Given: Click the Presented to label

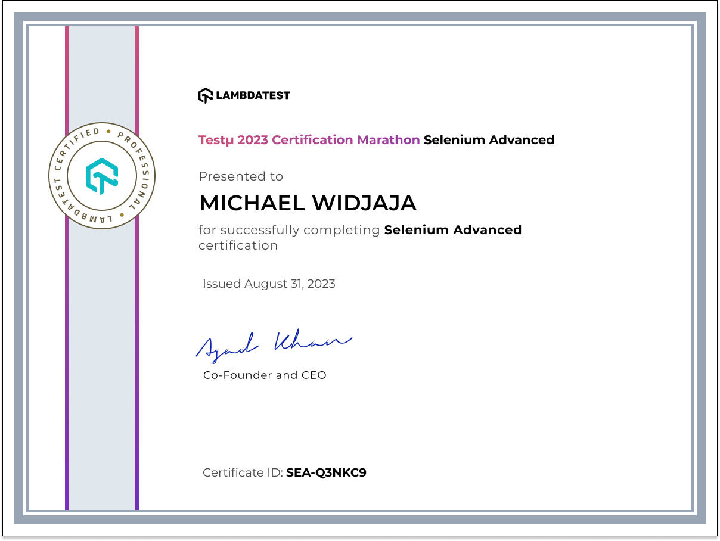Looking at the screenshot, I should (x=241, y=176).
